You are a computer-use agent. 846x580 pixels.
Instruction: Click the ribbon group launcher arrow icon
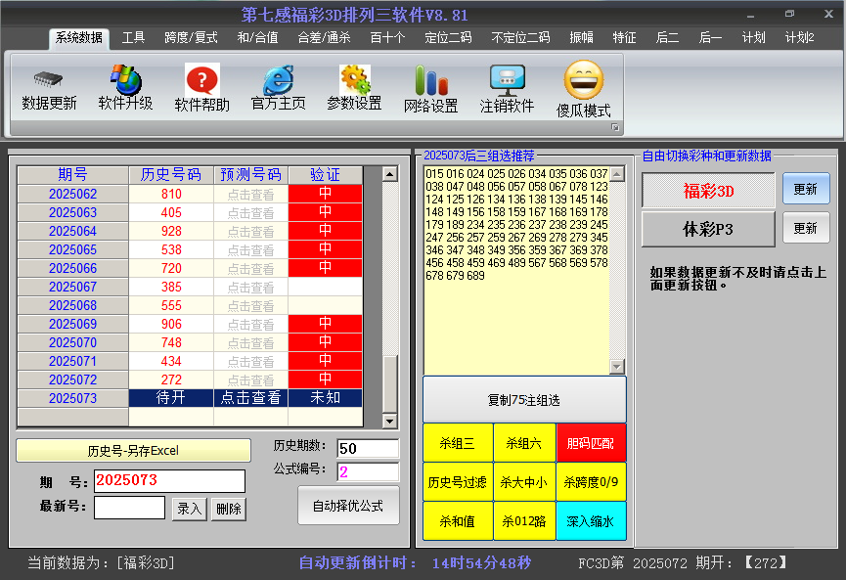(614, 127)
